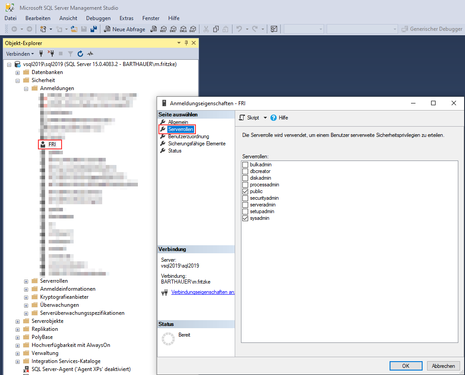Expand the Datenbanken folder node

(18, 72)
